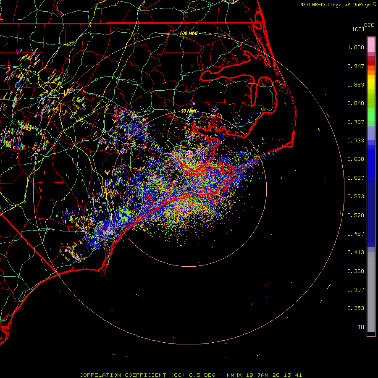378x378 pixels.
Task: Click the 0.840 legend value
Action: click(x=356, y=103)
